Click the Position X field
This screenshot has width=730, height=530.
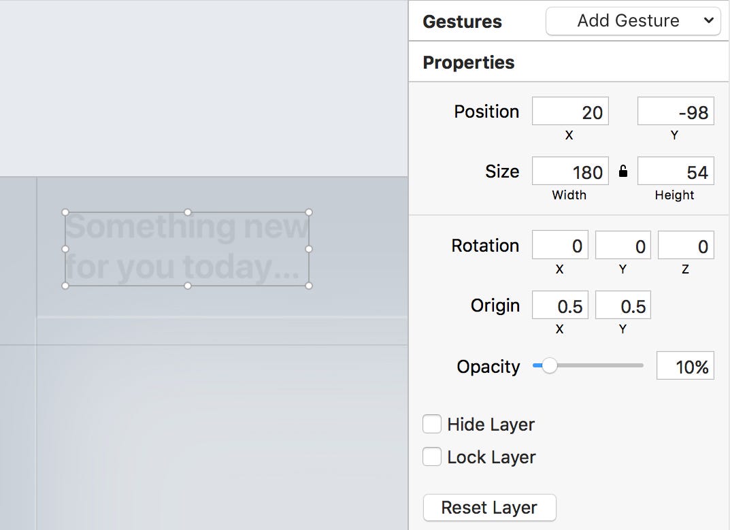tap(570, 112)
